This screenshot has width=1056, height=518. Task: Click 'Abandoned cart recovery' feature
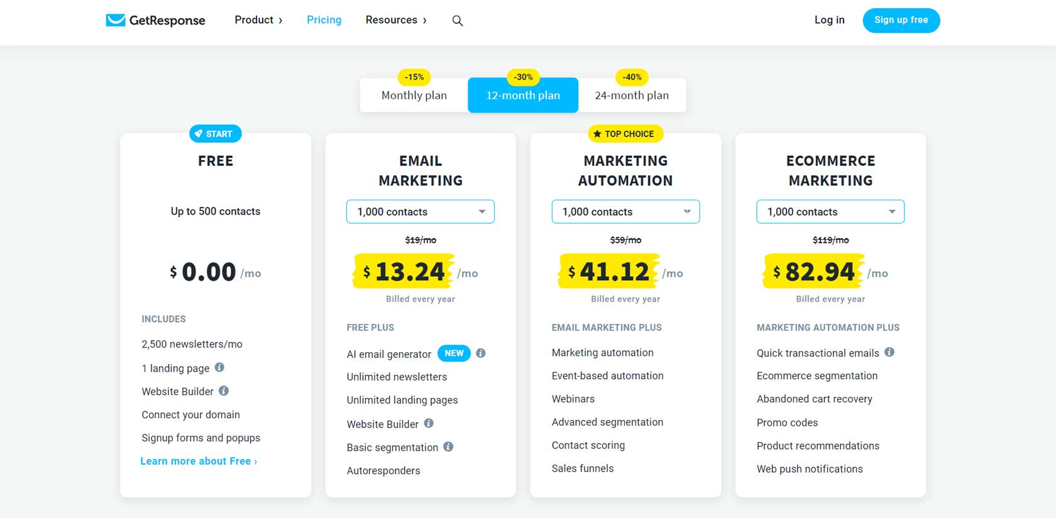(x=815, y=399)
